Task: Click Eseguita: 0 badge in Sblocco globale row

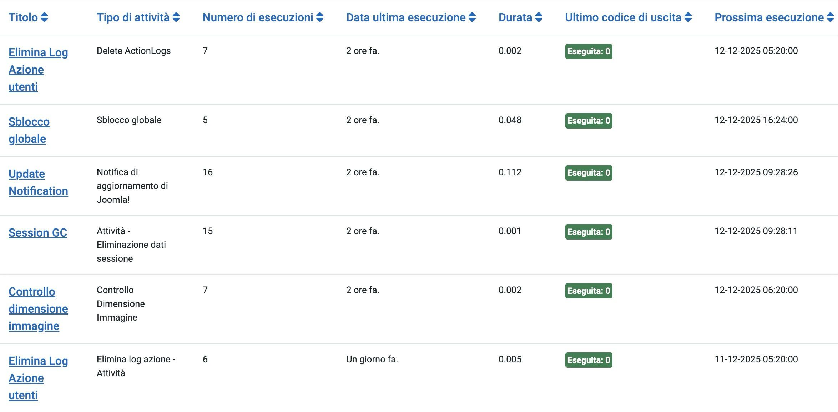Action: tap(589, 121)
